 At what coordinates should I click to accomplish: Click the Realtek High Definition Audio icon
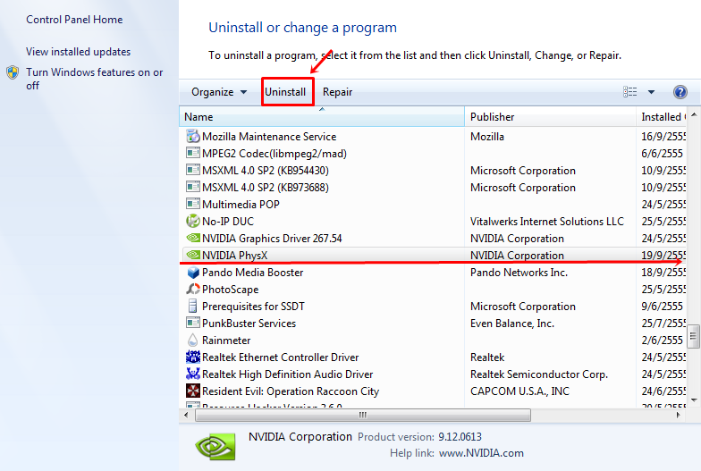click(x=193, y=374)
